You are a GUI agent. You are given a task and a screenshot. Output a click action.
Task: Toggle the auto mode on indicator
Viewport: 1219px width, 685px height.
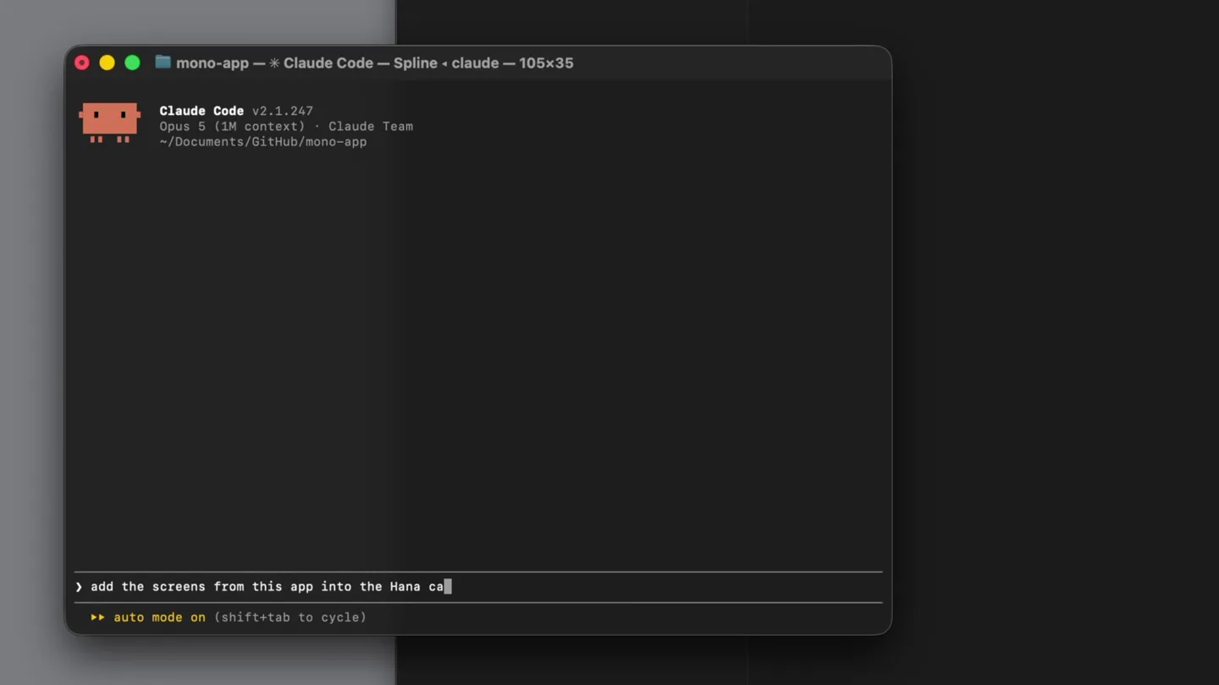160,617
